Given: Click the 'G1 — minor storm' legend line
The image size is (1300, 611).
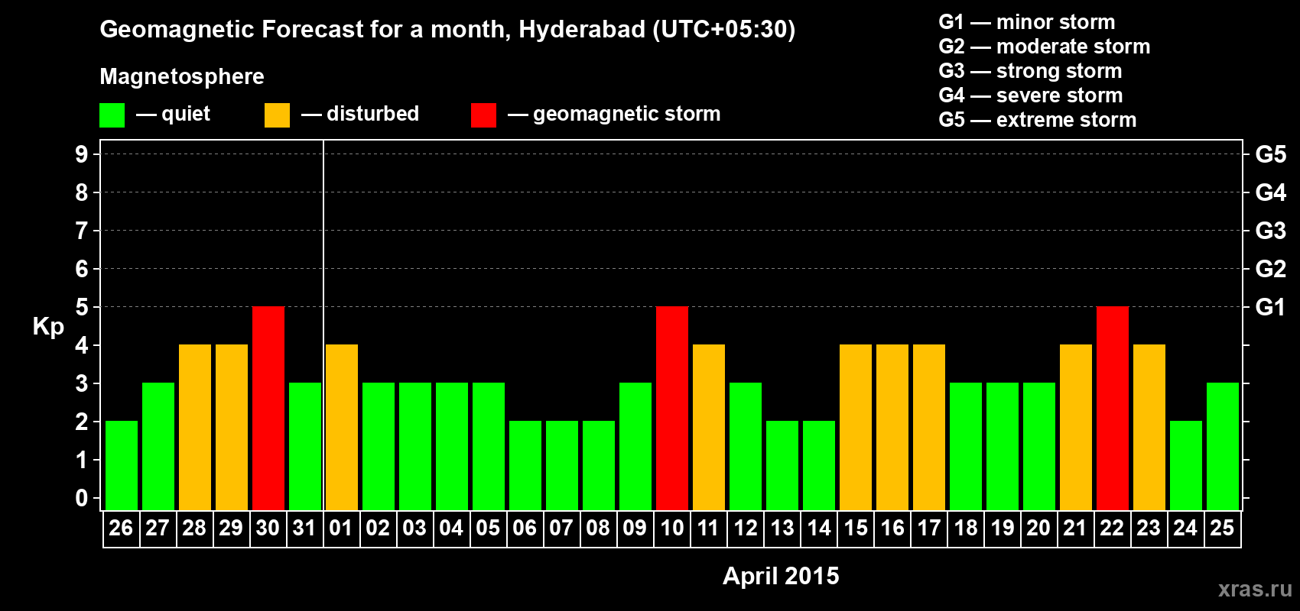Looking at the screenshot, I should (x=1027, y=22).
